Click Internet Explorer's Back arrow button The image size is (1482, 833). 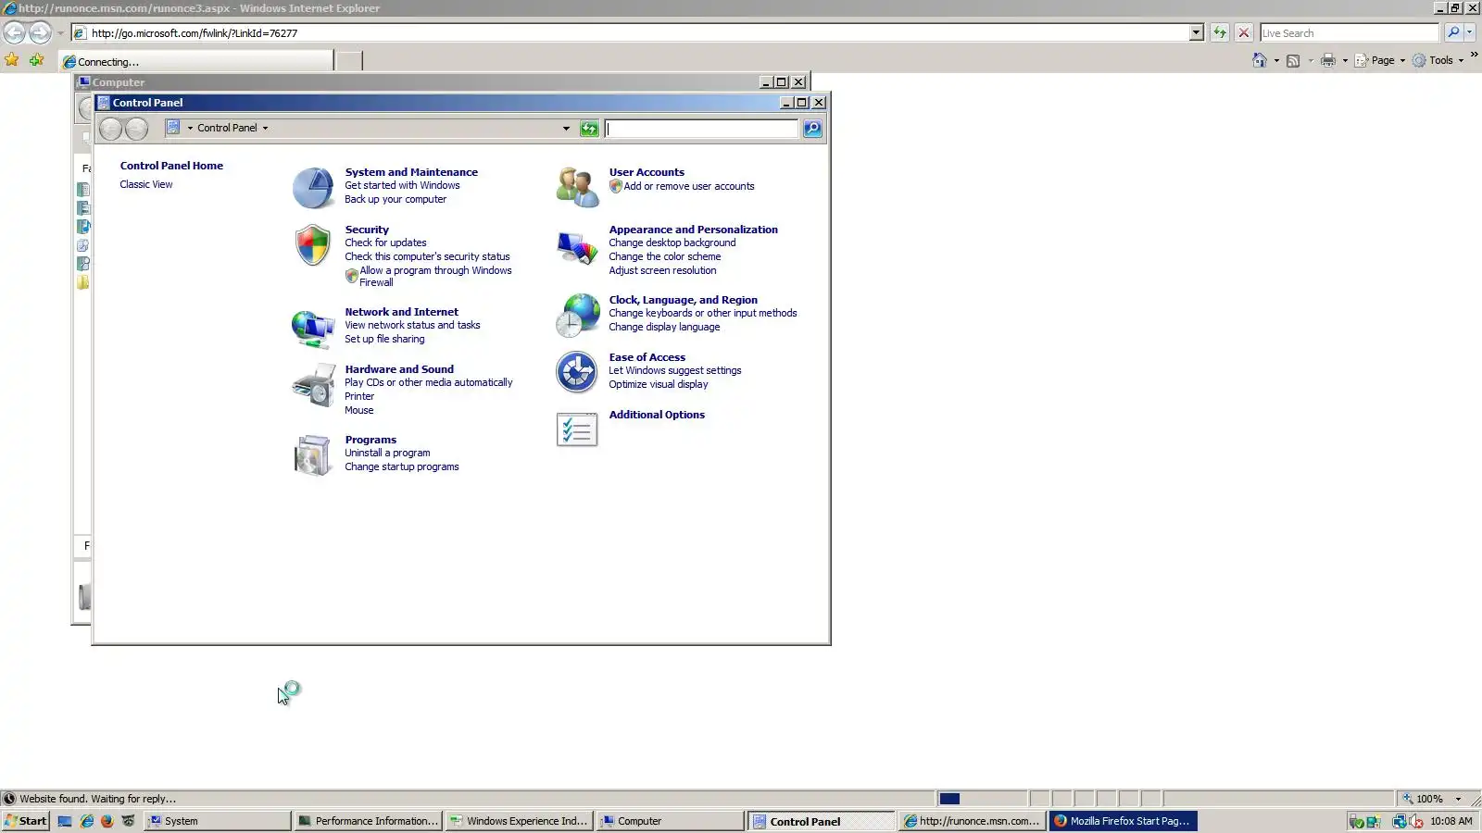pos(14,32)
